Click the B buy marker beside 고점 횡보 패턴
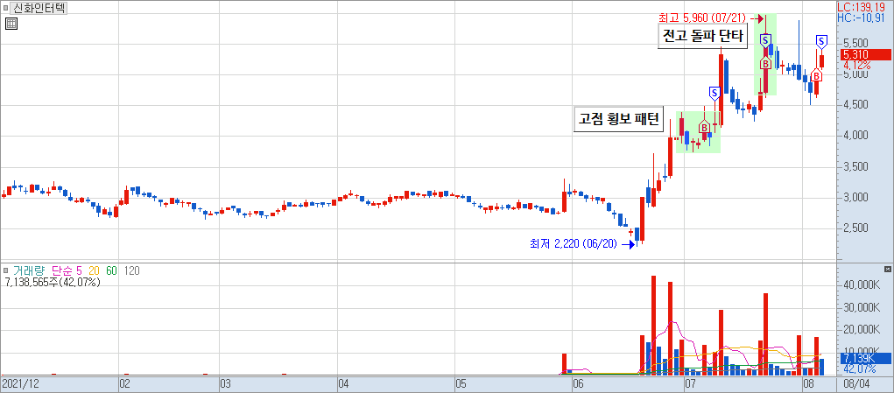Viewport: 894px width, 393px height. tap(704, 127)
